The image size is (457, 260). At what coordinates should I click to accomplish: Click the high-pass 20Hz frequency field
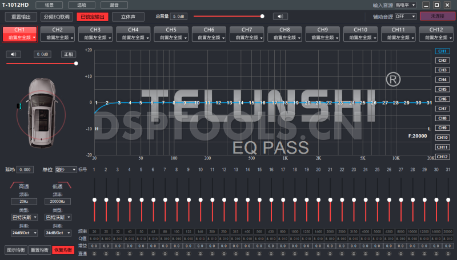point(24,201)
